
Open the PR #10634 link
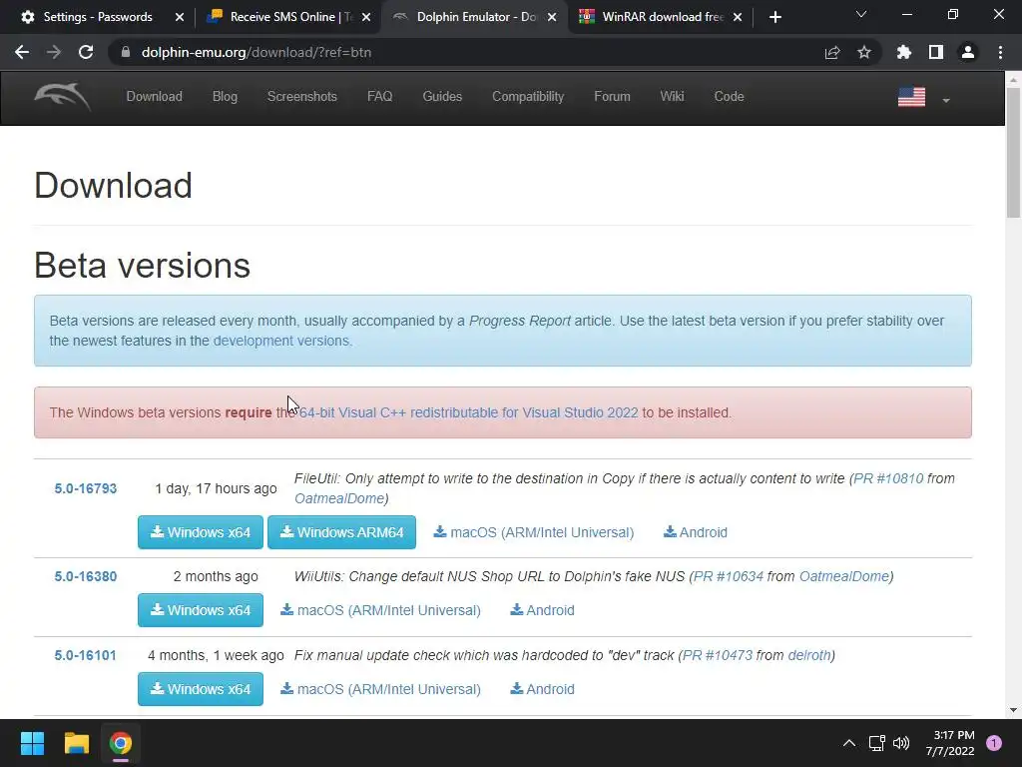(x=728, y=576)
